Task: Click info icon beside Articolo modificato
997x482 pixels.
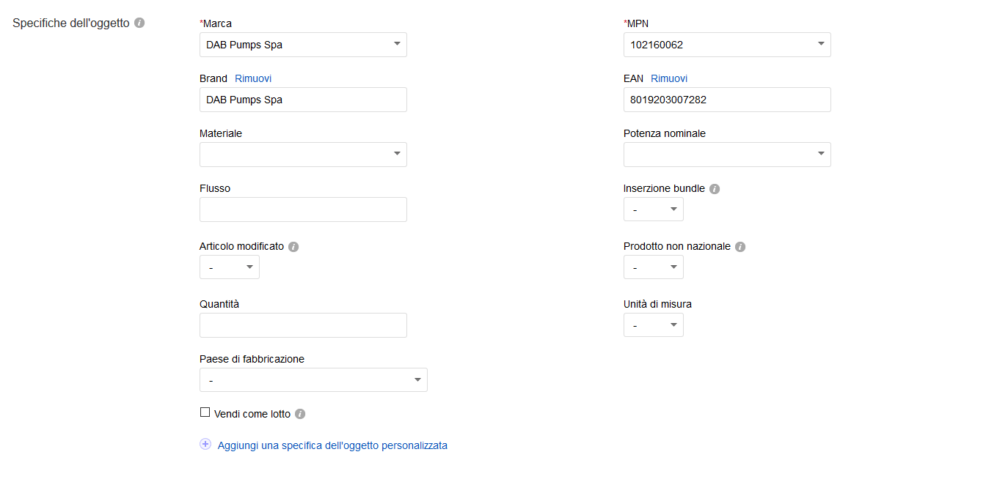Action: point(293,247)
